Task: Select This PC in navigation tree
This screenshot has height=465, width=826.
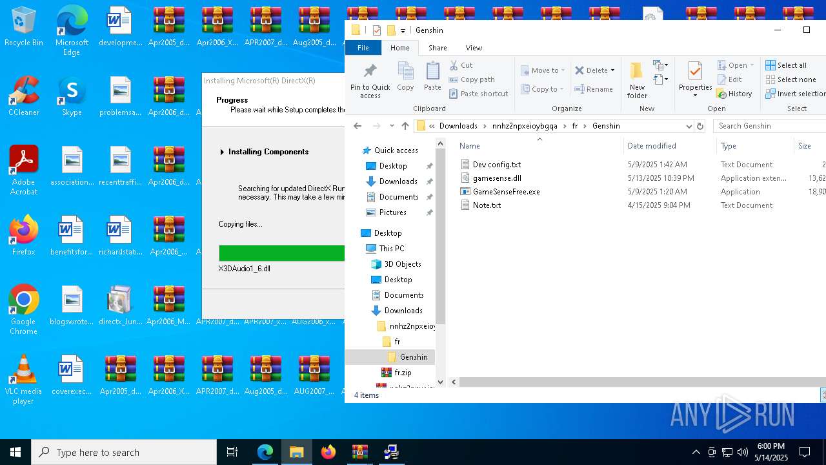Action: tap(392, 249)
